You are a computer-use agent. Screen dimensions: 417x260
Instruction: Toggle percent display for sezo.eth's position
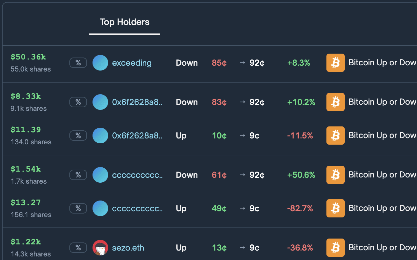(x=78, y=247)
